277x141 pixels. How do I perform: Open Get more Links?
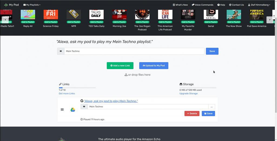tap(67, 93)
